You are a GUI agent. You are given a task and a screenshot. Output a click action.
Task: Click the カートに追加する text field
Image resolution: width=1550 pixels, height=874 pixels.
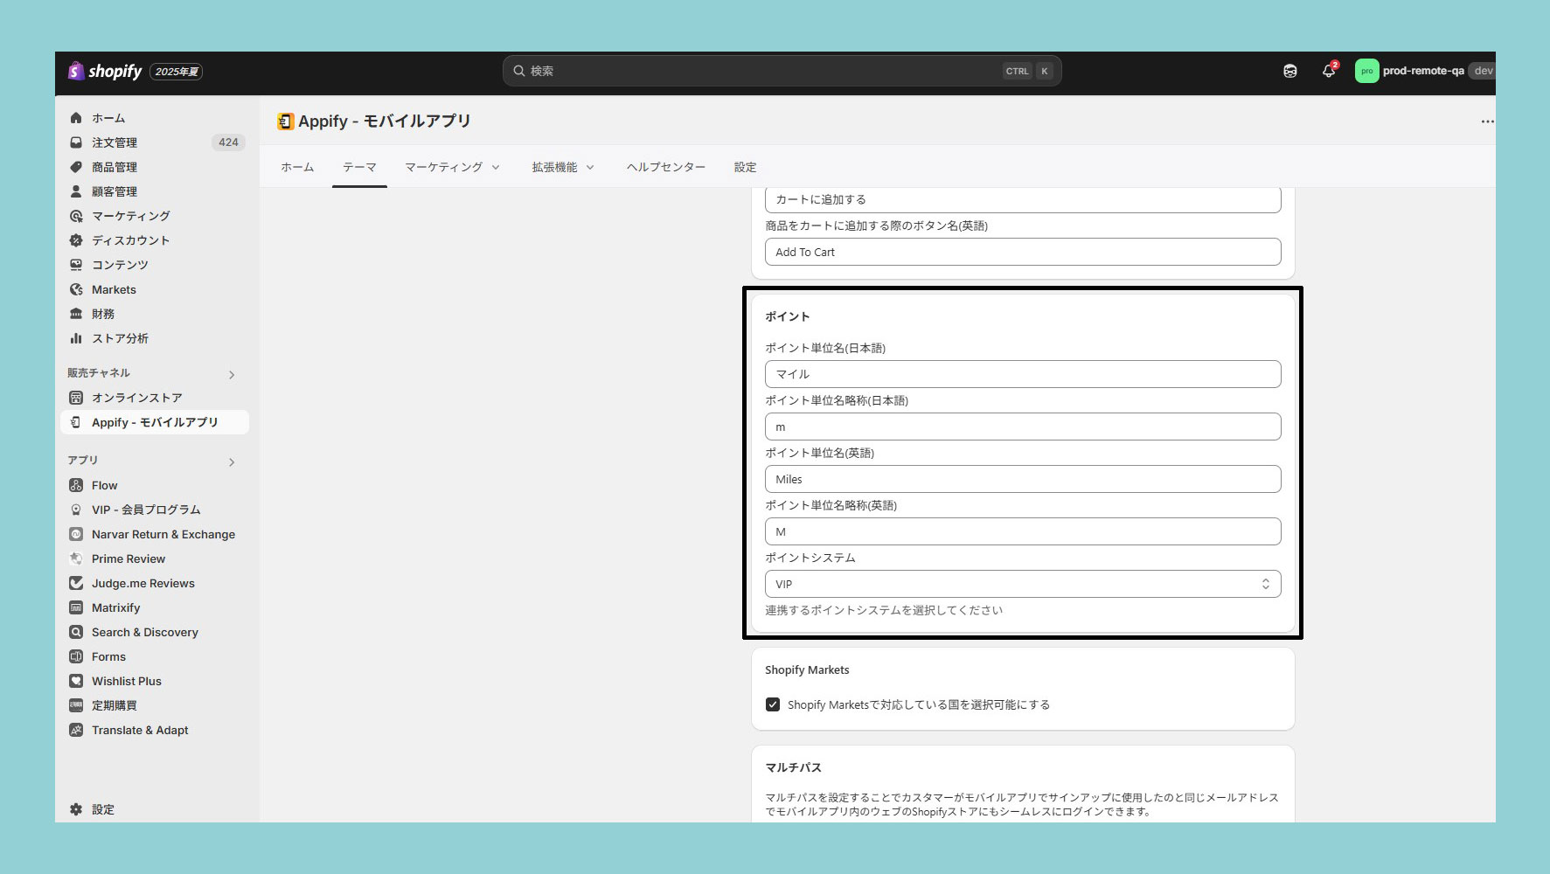click(x=1023, y=200)
